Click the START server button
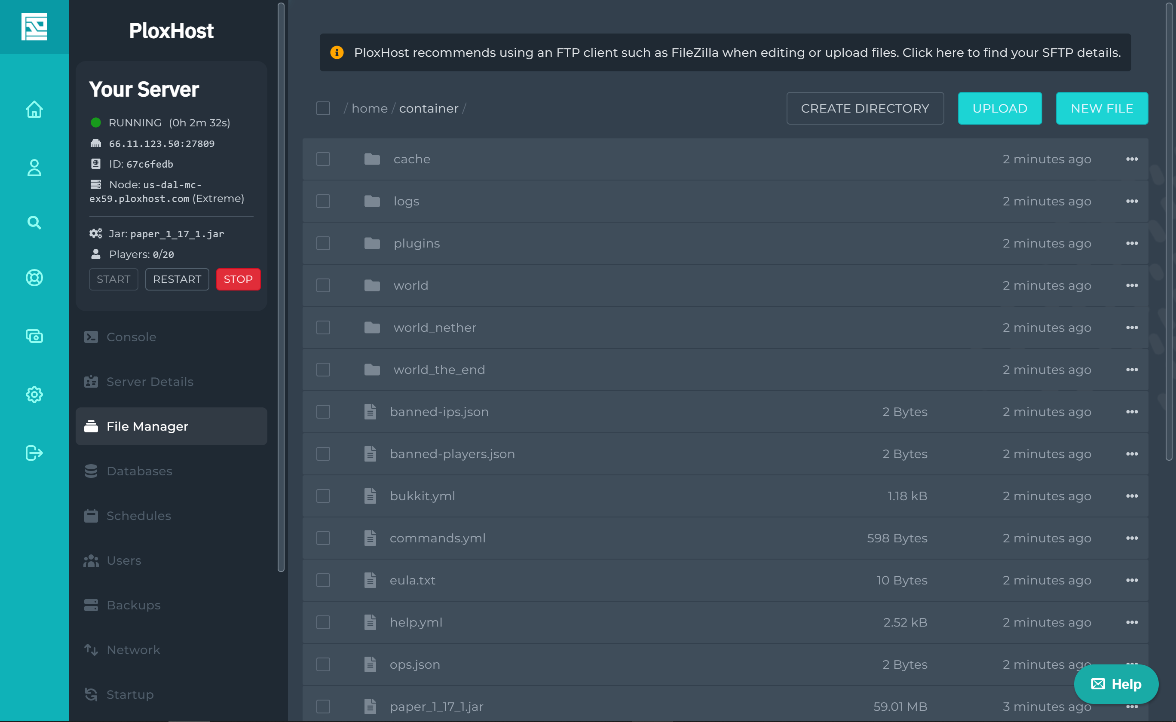The height and width of the screenshot is (722, 1176). click(x=113, y=279)
